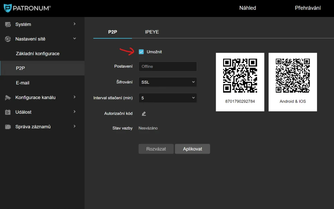Click the Nastavení sítě globe icon

click(8, 39)
